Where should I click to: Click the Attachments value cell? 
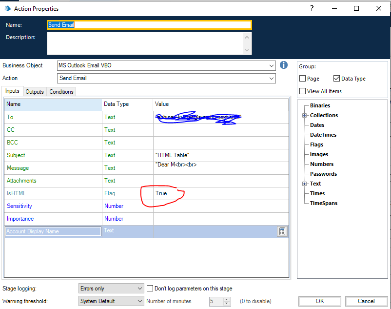click(x=221, y=181)
